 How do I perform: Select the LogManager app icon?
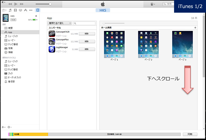[52, 49]
